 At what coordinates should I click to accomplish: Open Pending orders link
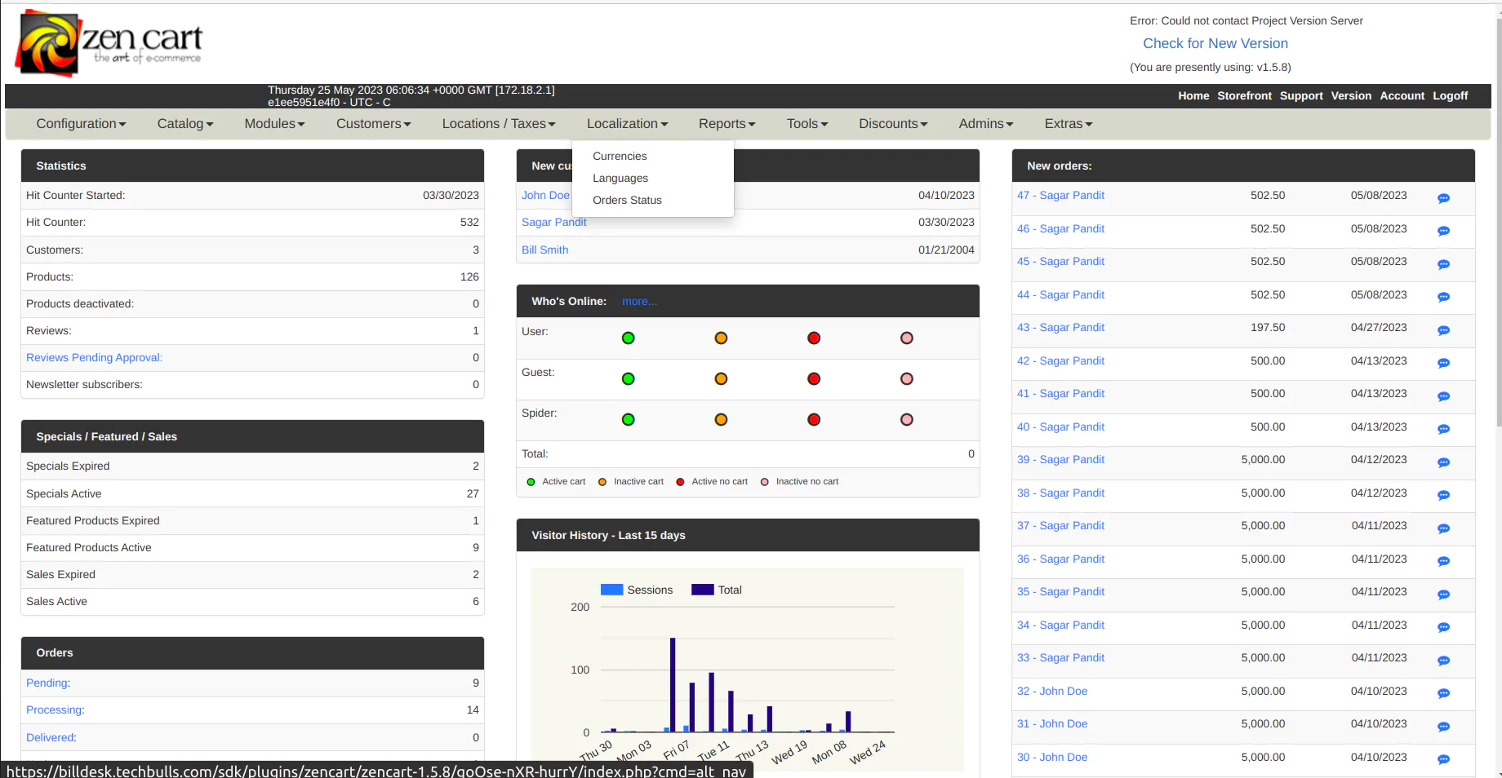click(48, 683)
